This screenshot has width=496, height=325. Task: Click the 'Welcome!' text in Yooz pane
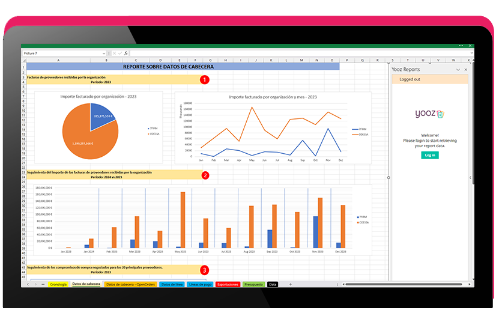click(429, 135)
